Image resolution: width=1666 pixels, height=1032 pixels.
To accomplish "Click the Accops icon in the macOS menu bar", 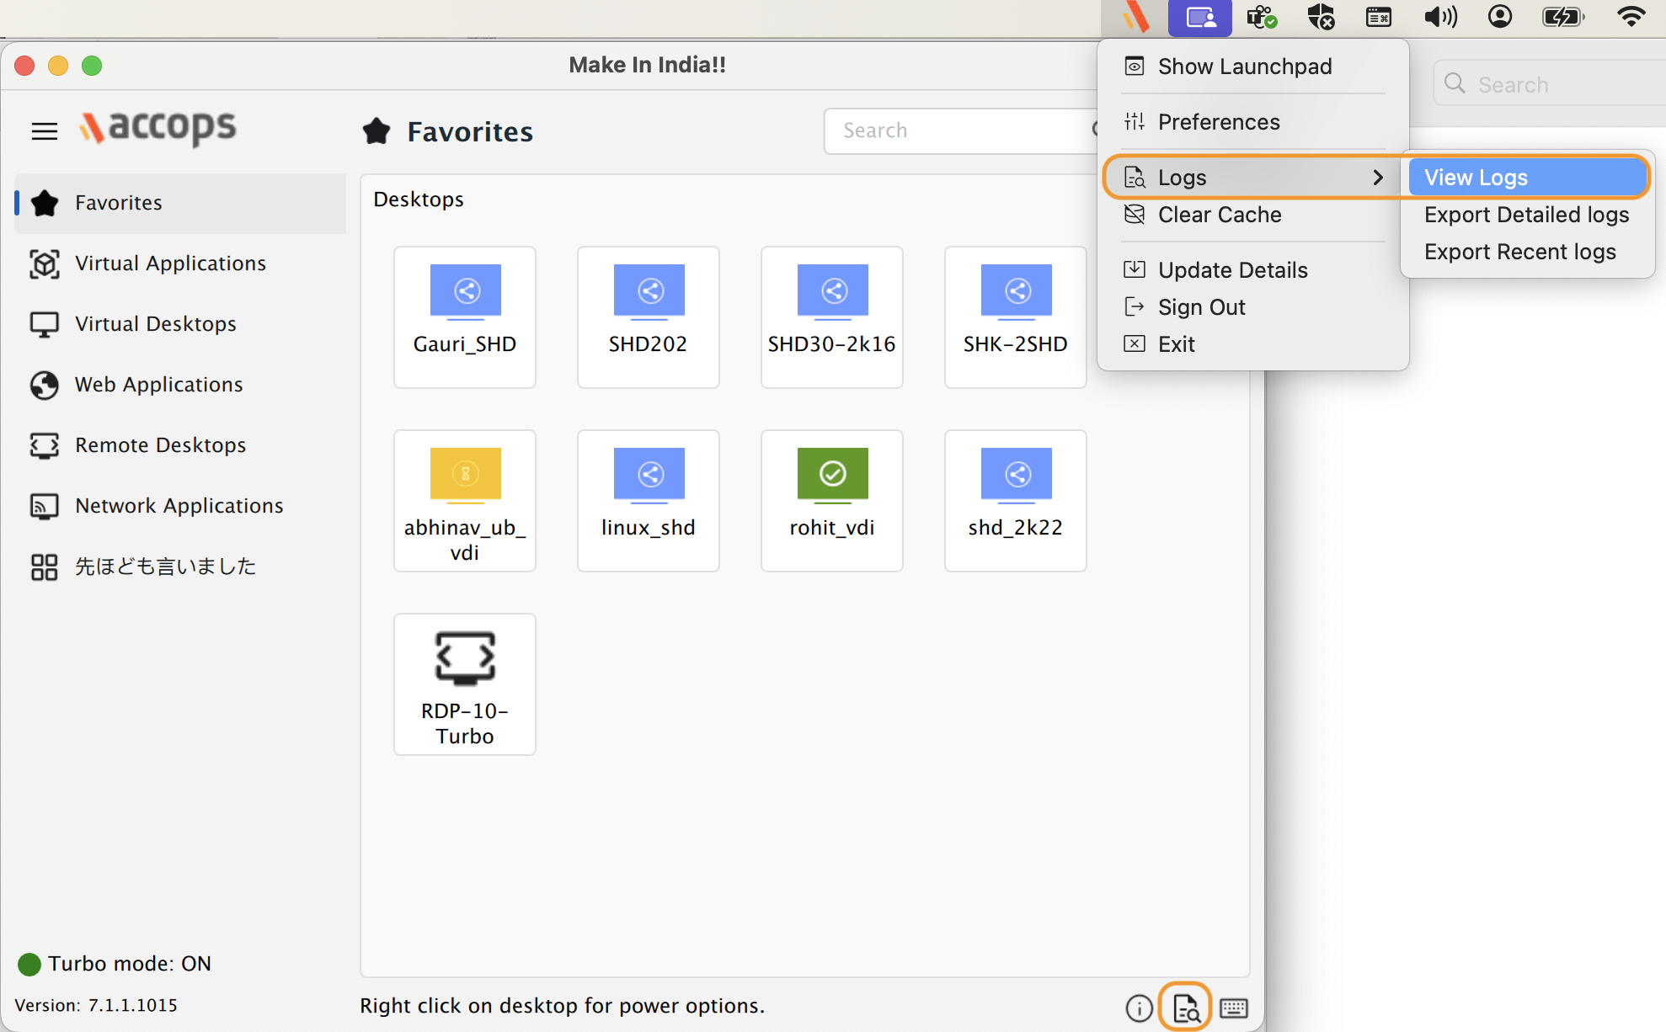I will click(x=1135, y=17).
